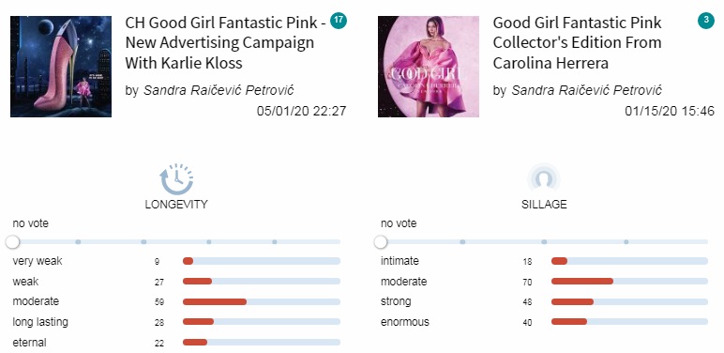Set longevity slider to second dot
The width and height of the screenshot is (724, 353).
(x=143, y=241)
